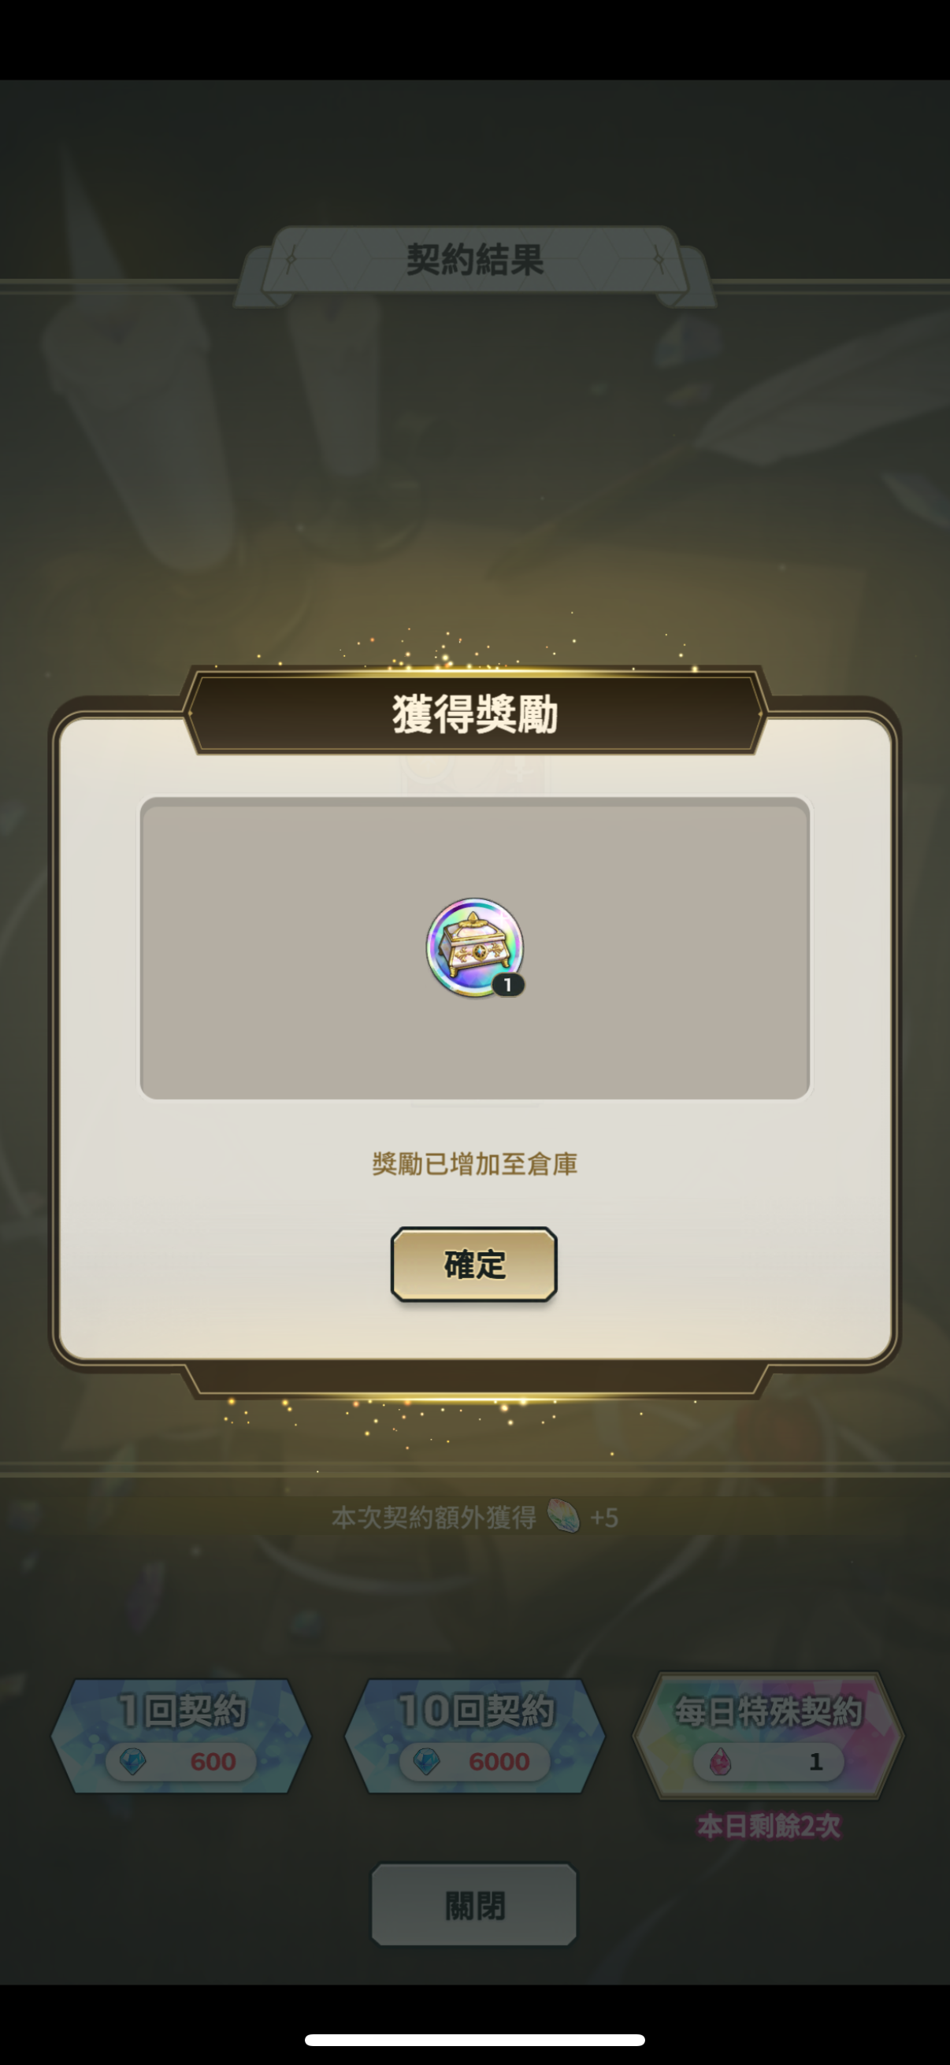Choose the 每日特殊契約 daily contract button
Viewport: 950px width, 2065px height.
[768, 1736]
